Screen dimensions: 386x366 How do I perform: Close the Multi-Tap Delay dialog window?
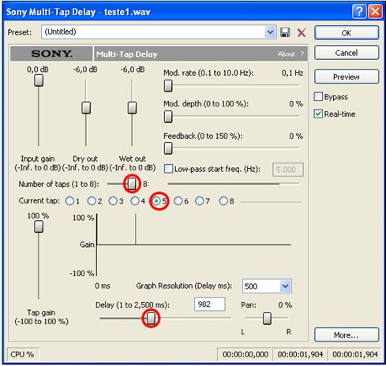[375, 12]
